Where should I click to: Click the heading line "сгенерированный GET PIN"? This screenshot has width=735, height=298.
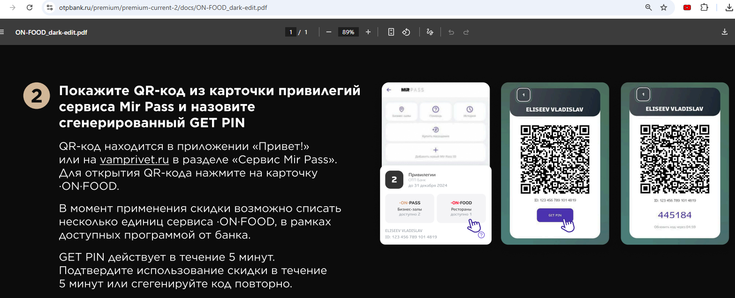(152, 122)
